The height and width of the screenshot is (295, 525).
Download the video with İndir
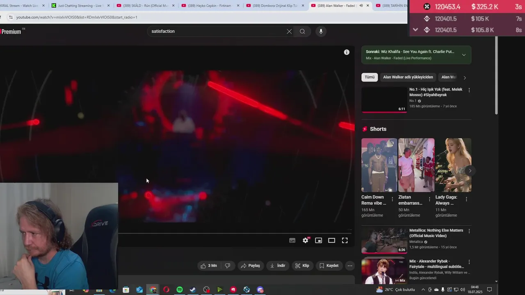pos(278,265)
